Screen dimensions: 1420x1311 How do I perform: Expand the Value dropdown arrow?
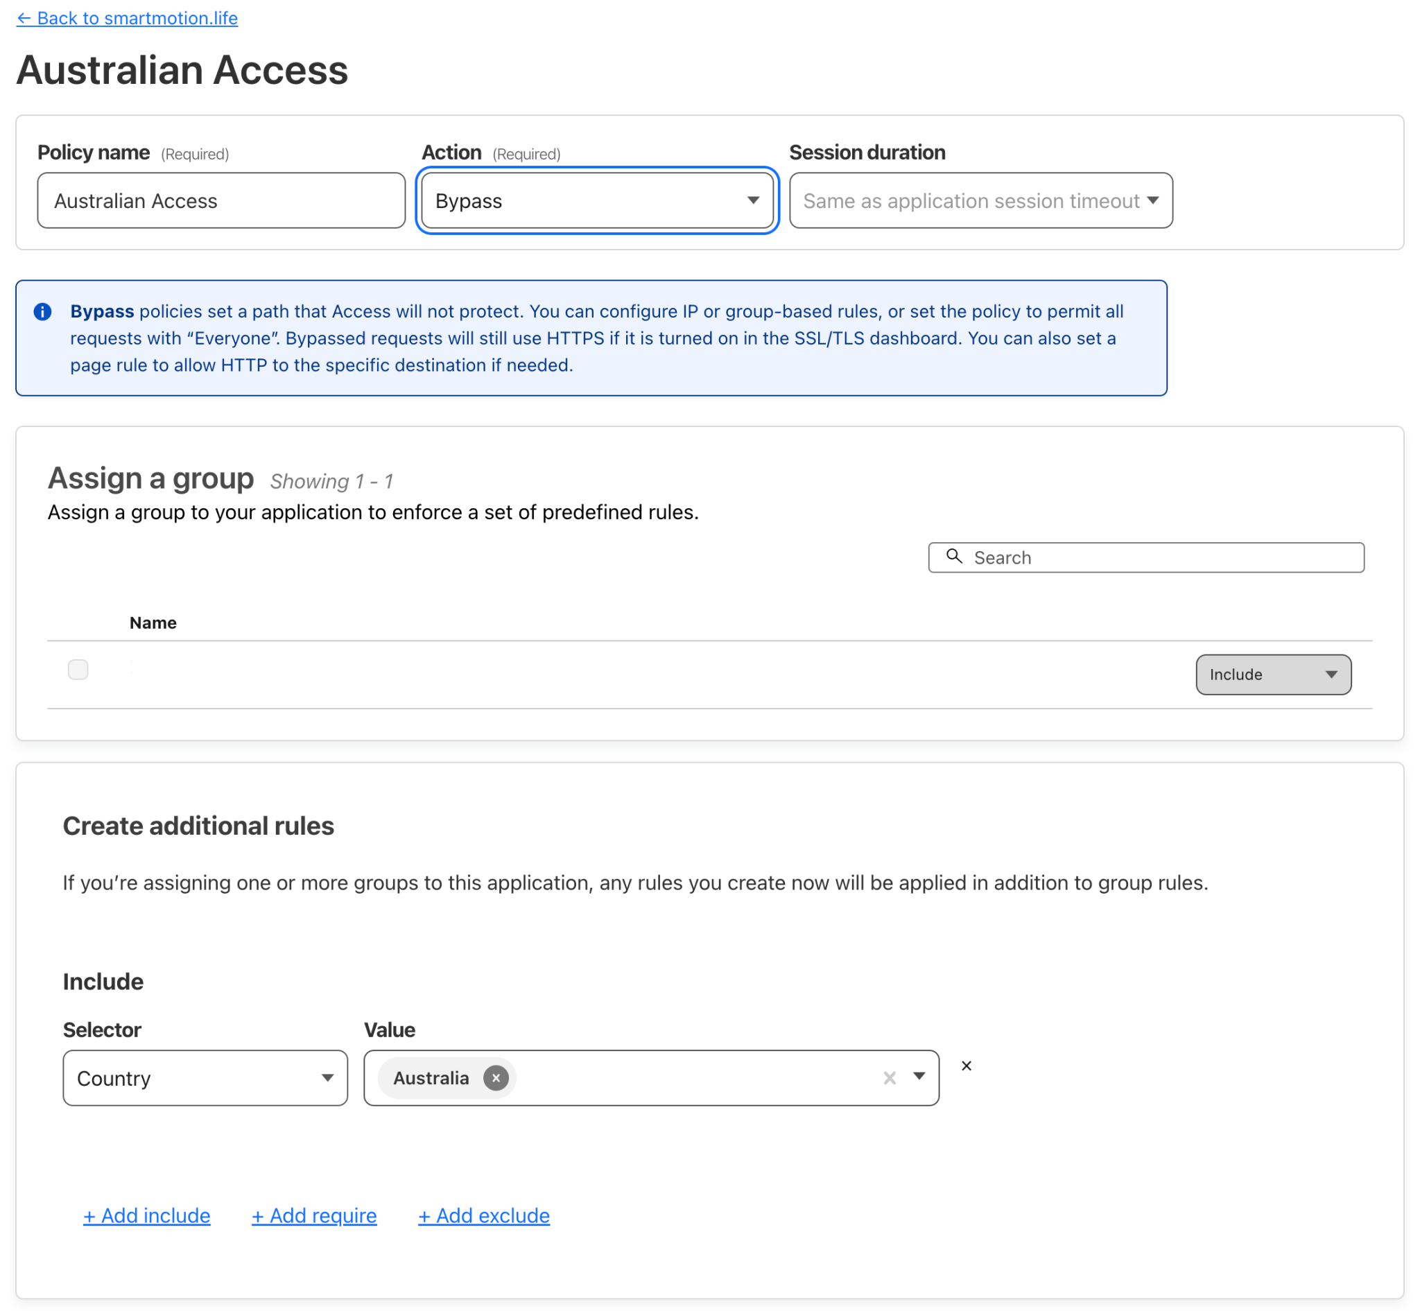[x=919, y=1077]
